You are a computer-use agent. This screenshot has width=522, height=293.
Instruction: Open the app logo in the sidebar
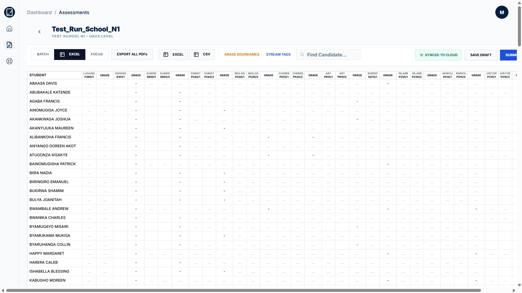click(10, 12)
